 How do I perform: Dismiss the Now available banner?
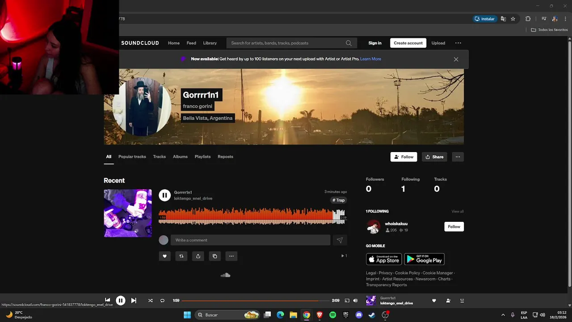click(x=456, y=59)
